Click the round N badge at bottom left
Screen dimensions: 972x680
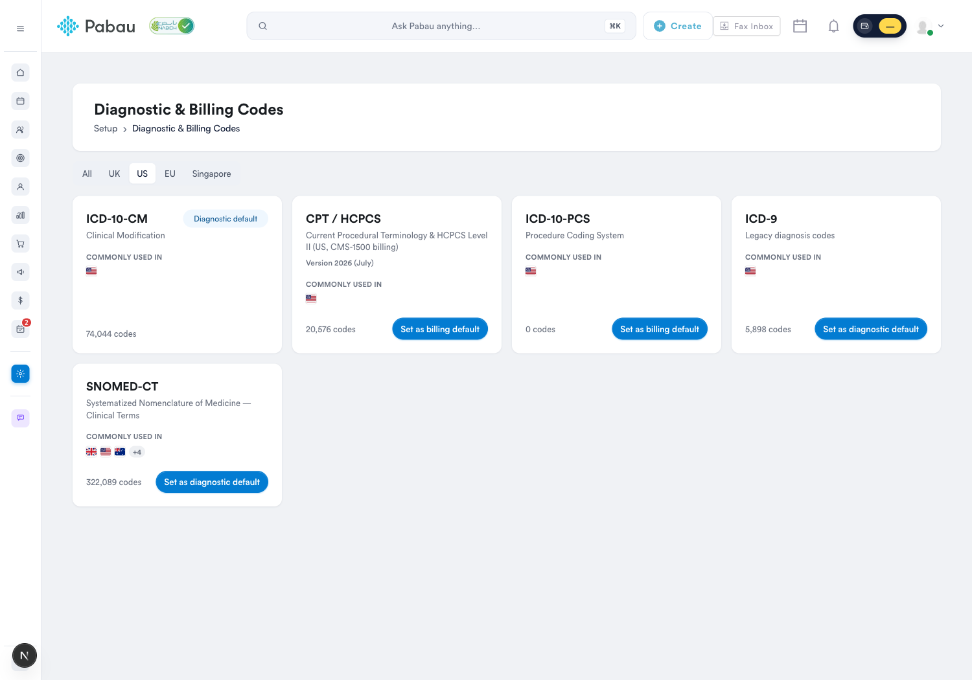[25, 655]
